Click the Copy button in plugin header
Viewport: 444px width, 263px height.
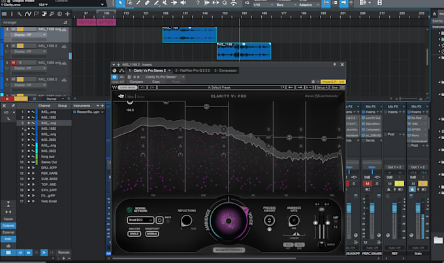[156, 82]
